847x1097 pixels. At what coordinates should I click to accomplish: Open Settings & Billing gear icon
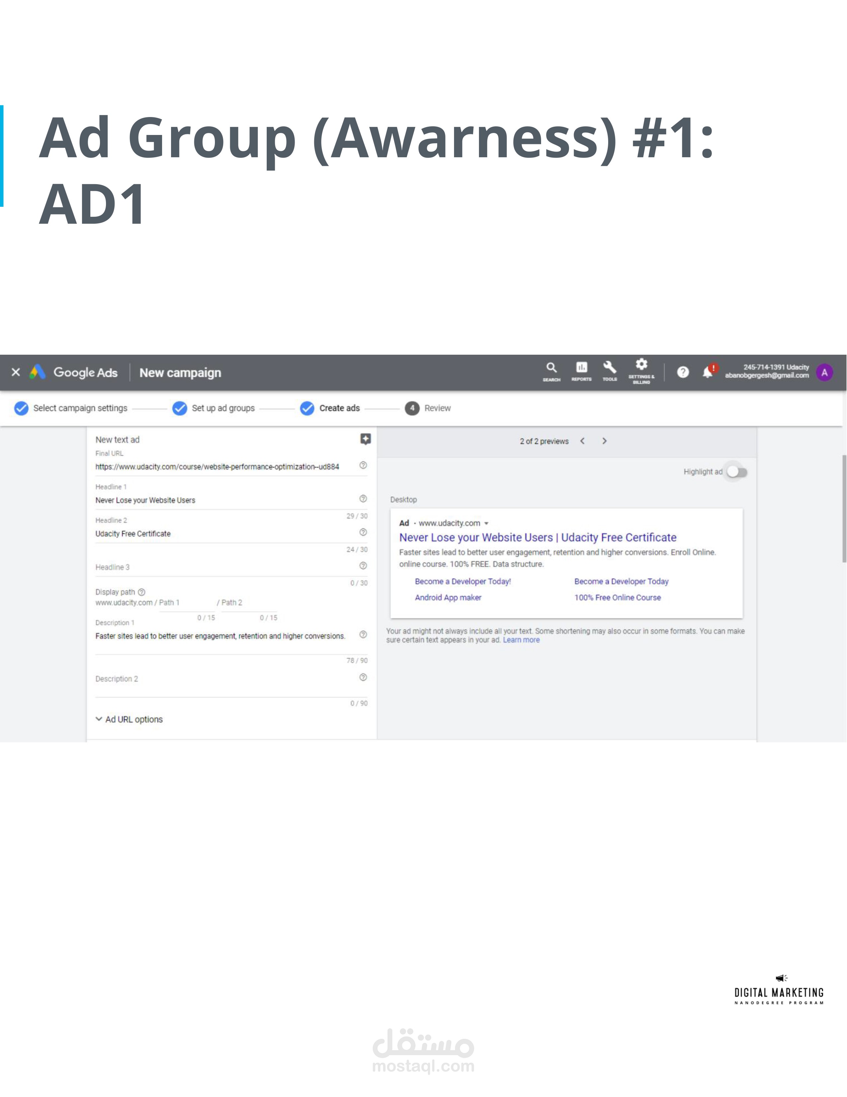pos(641,372)
